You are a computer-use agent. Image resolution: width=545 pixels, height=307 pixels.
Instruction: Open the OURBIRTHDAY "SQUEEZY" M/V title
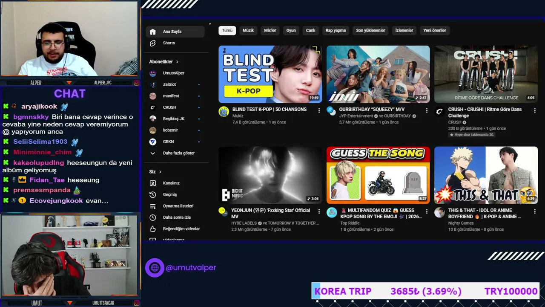pos(372,110)
